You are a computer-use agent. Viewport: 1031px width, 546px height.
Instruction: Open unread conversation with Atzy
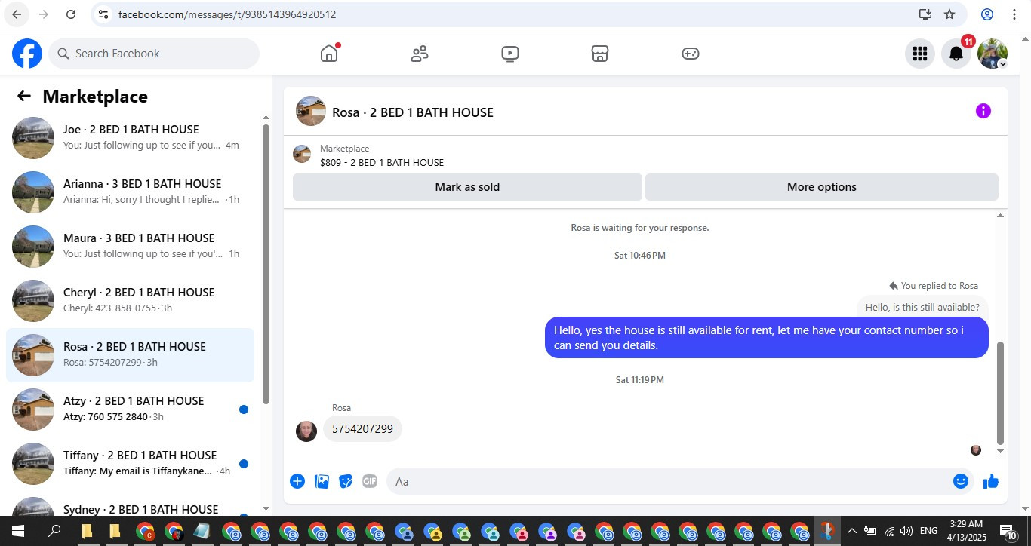130,409
